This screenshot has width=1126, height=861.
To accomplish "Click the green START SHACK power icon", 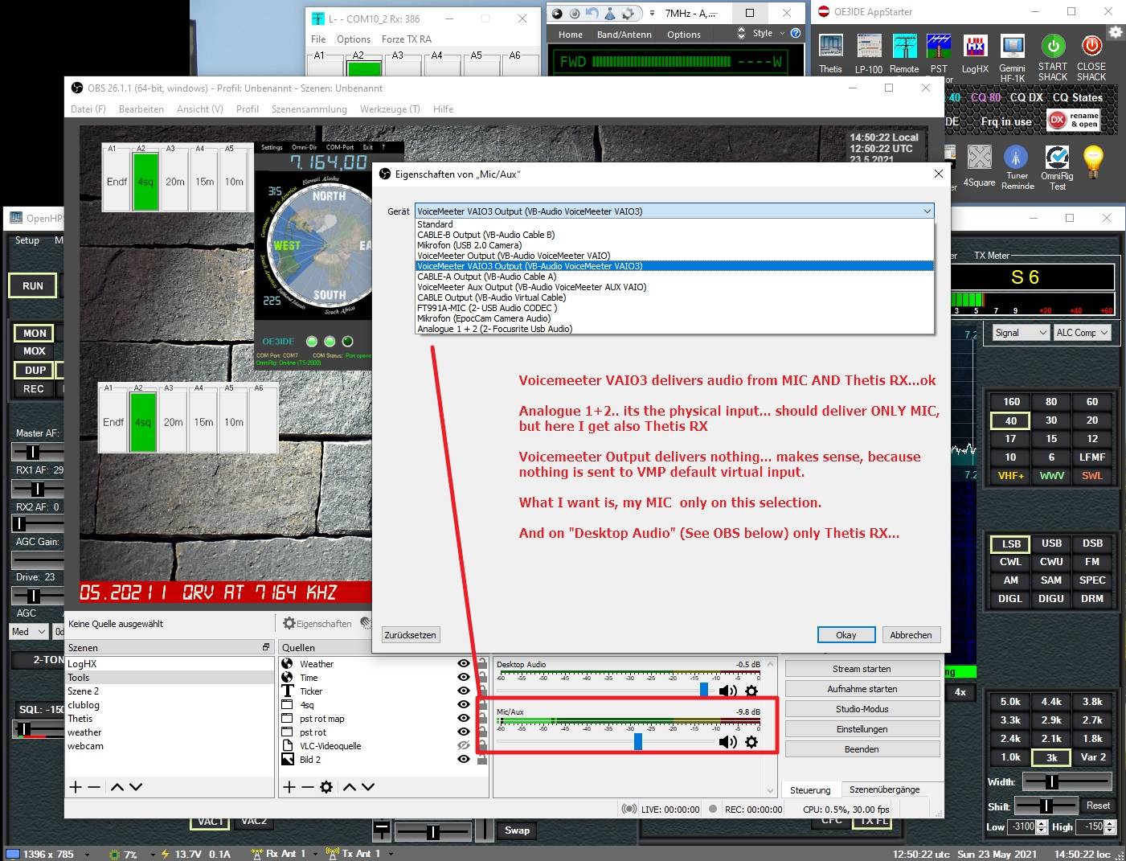I will [1053, 47].
